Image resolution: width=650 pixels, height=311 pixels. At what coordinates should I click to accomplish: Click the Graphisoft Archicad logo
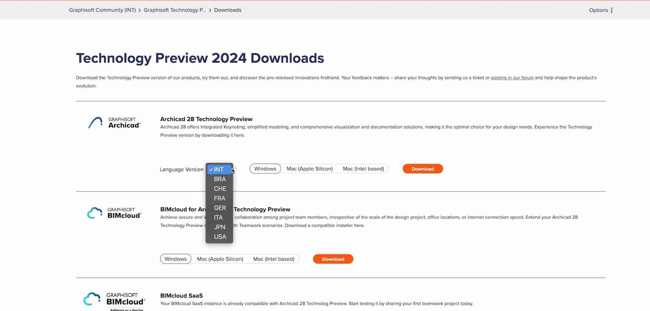[x=114, y=123]
